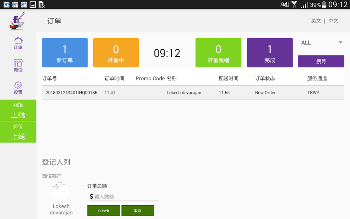Click the 订单总额 label
This screenshot has width=350, height=219.
click(97, 186)
